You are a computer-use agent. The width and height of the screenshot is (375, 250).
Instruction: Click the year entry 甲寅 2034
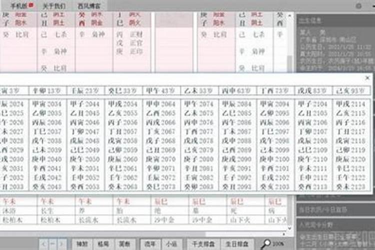[47, 104]
